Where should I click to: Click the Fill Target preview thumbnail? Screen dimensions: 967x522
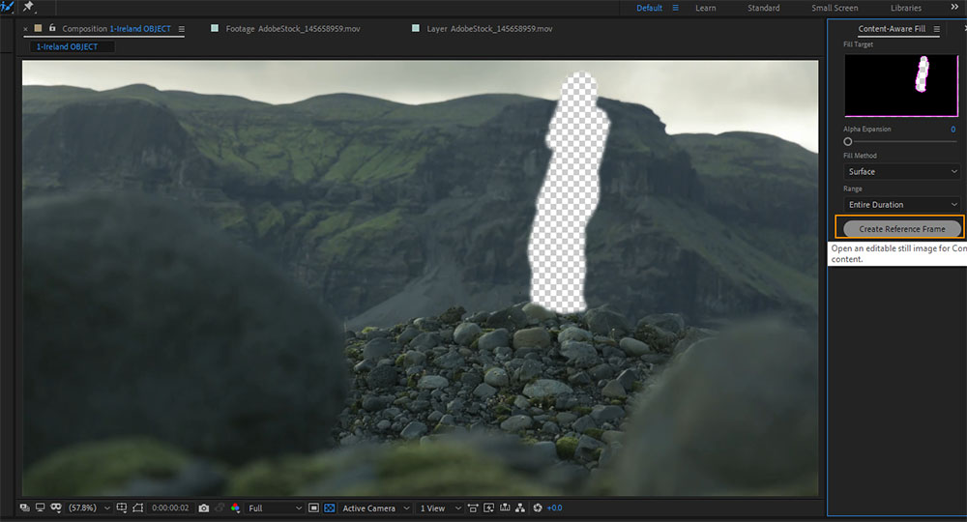point(900,85)
